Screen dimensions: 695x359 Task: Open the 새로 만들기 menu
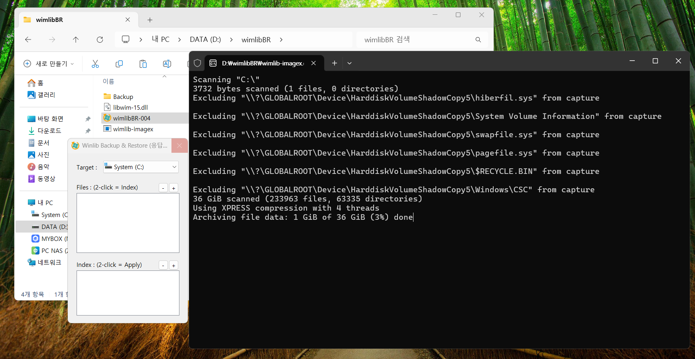tap(49, 64)
